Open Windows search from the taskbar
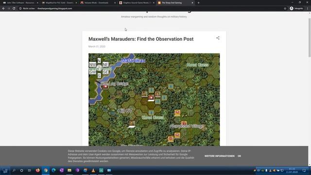The height and width of the screenshot is (175, 311). click(x=14, y=171)
